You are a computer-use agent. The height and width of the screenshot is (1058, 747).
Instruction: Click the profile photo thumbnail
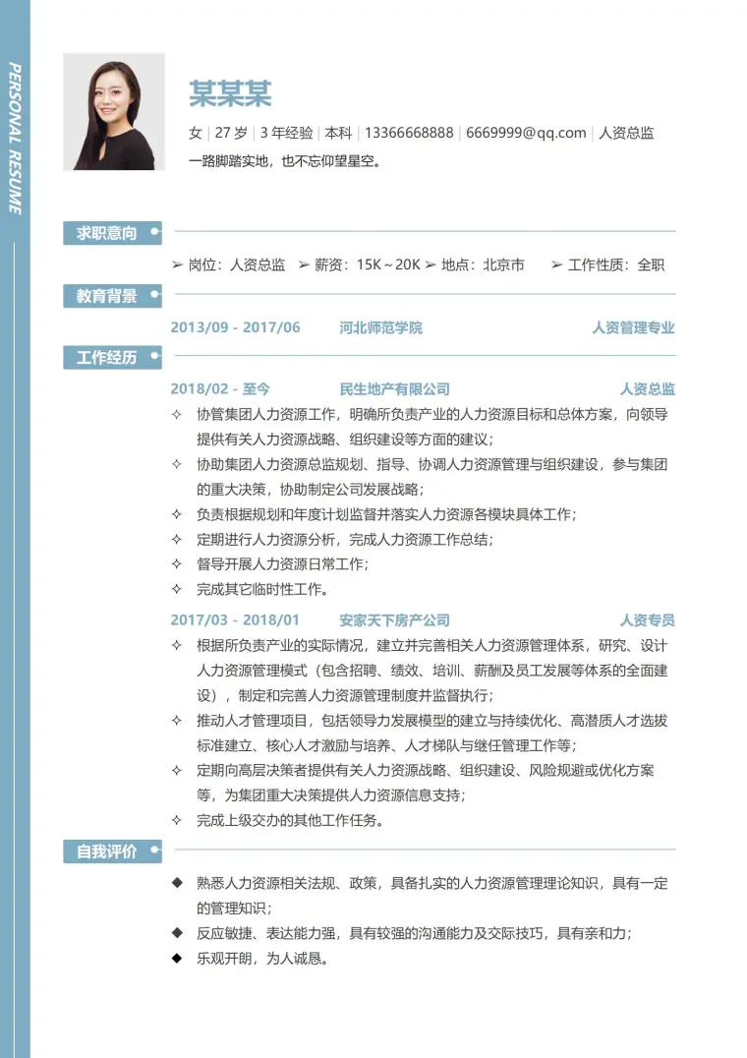[x=114, y=111]
